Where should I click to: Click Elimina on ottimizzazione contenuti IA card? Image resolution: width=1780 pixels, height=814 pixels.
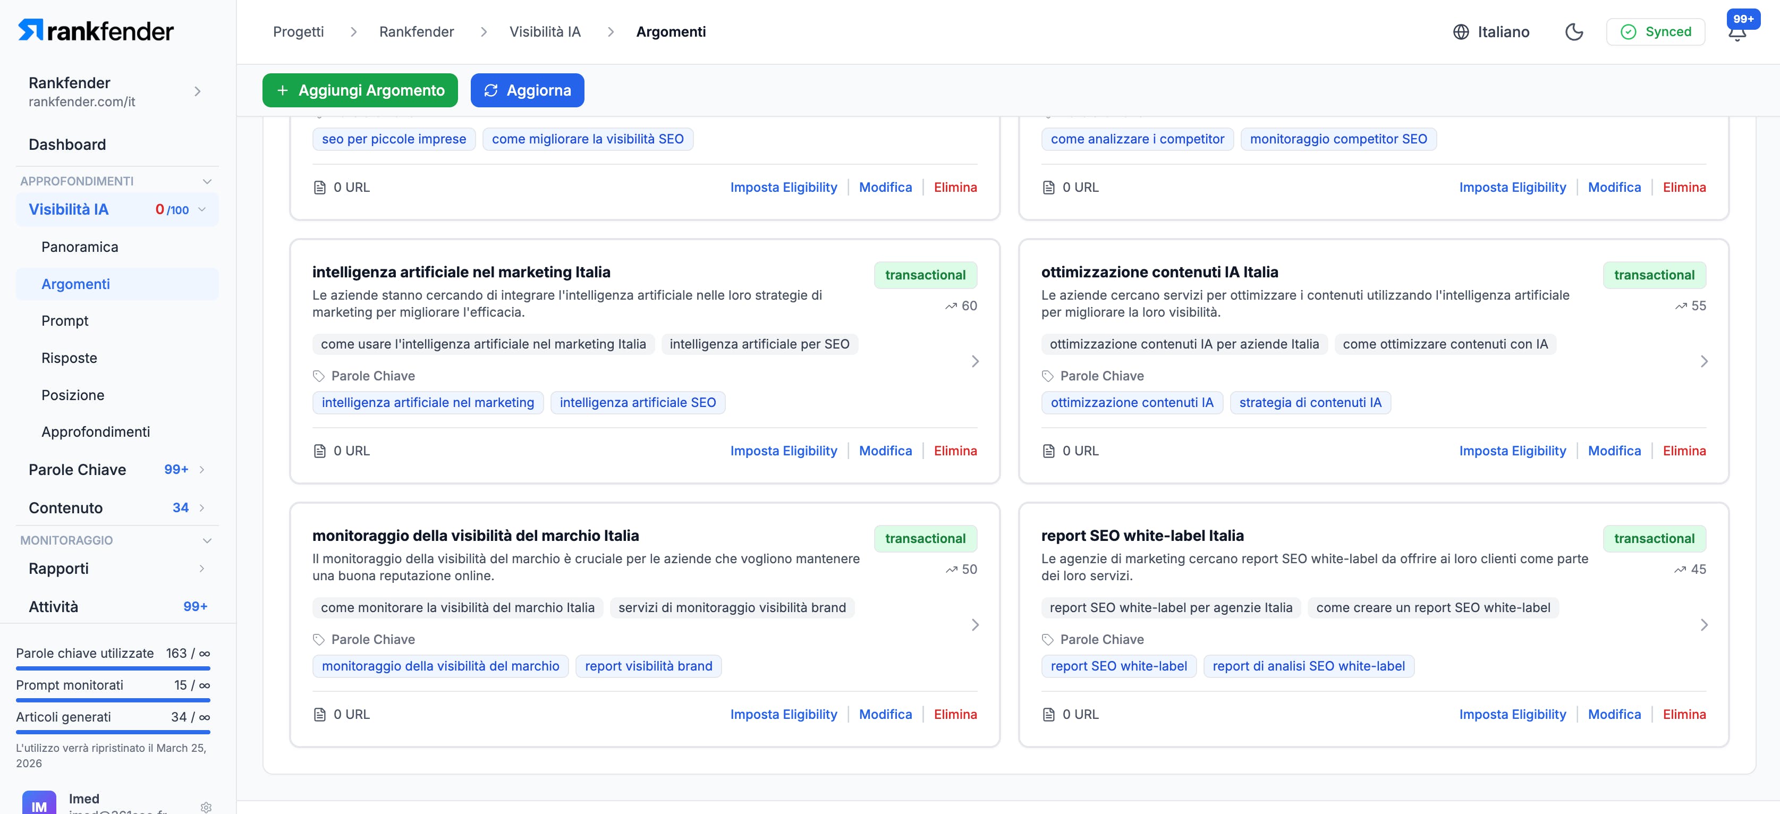[1683, 451]
